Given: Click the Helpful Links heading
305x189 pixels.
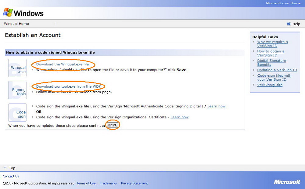Looking at the screenshot, I should [265, 37].
